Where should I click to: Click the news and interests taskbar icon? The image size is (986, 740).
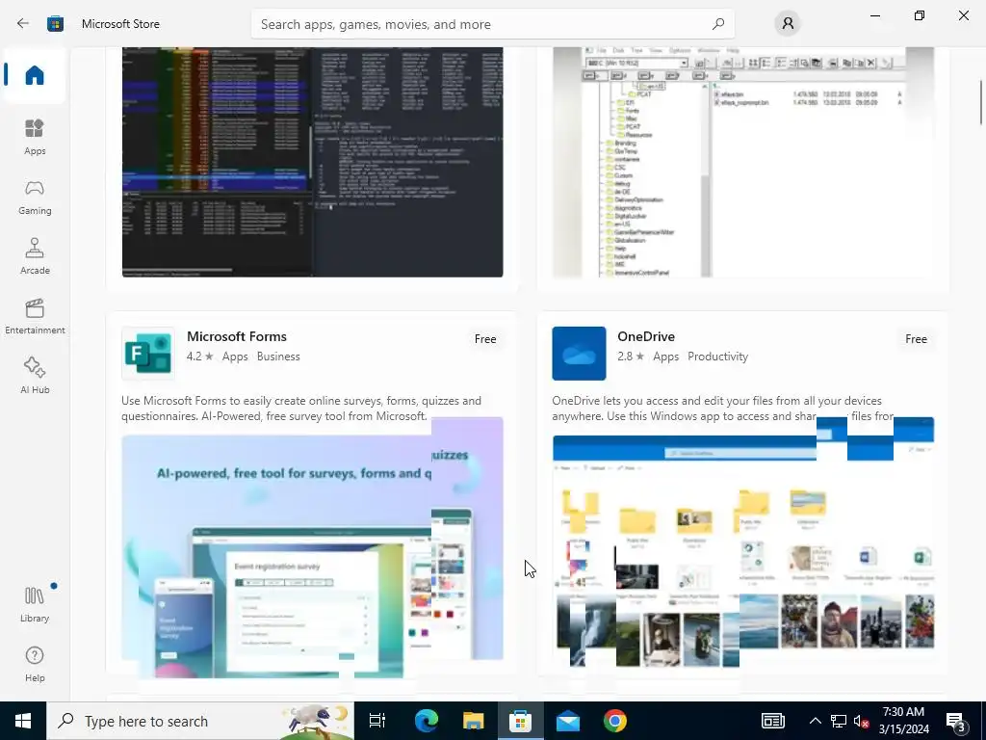773,721
